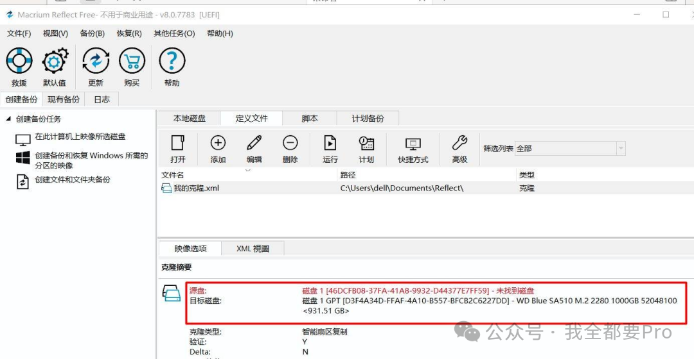The image size is (694, 359).
Task: Select the 编辑 (Edit) pencil icon
Action: pyautogui.click(x=254, y=143)
